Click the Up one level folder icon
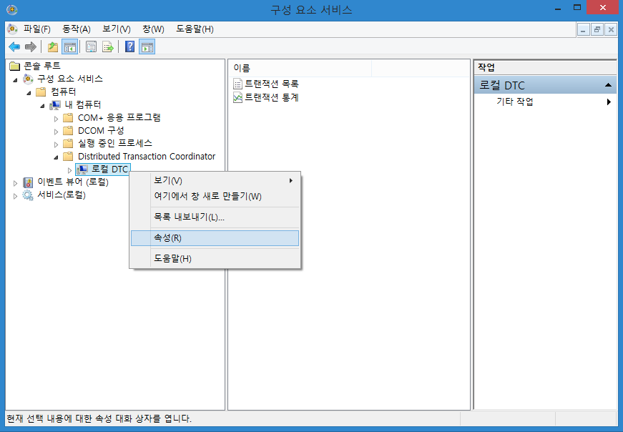This screenshot has width=623, height=432. [x=53, y=47]
